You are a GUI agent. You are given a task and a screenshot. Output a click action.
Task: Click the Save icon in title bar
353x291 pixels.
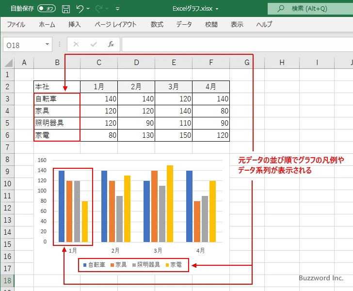[x=66, y=9]
